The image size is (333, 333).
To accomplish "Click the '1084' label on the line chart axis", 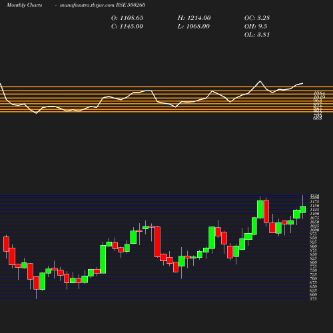I will (319, 93).
